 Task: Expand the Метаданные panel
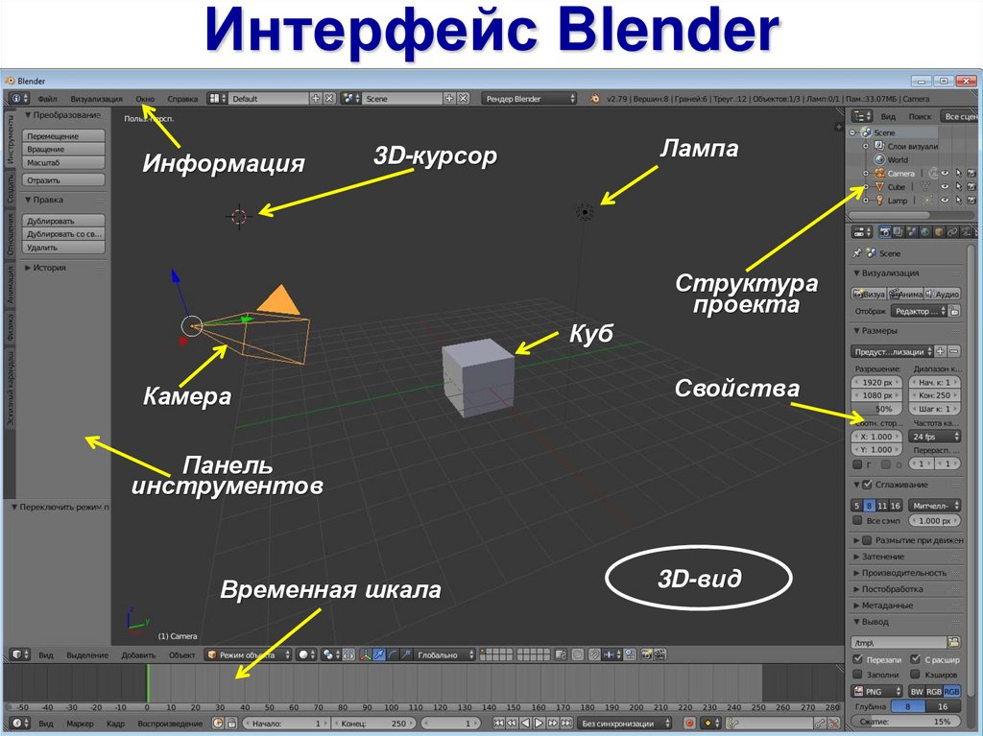(883, 605)
